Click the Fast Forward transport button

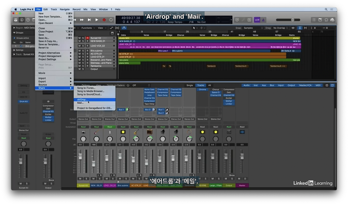(x=82, y=20)
